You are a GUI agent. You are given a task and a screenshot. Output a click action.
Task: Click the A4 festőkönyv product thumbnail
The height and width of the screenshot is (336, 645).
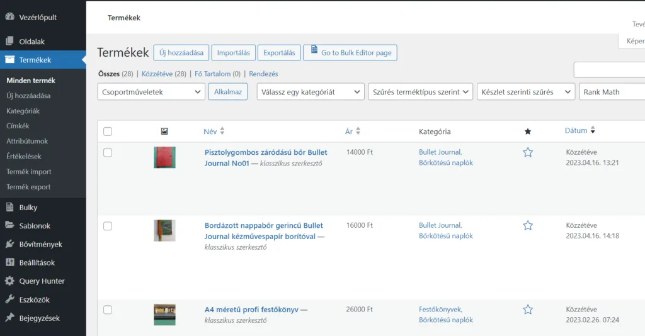tap(164, 315)
